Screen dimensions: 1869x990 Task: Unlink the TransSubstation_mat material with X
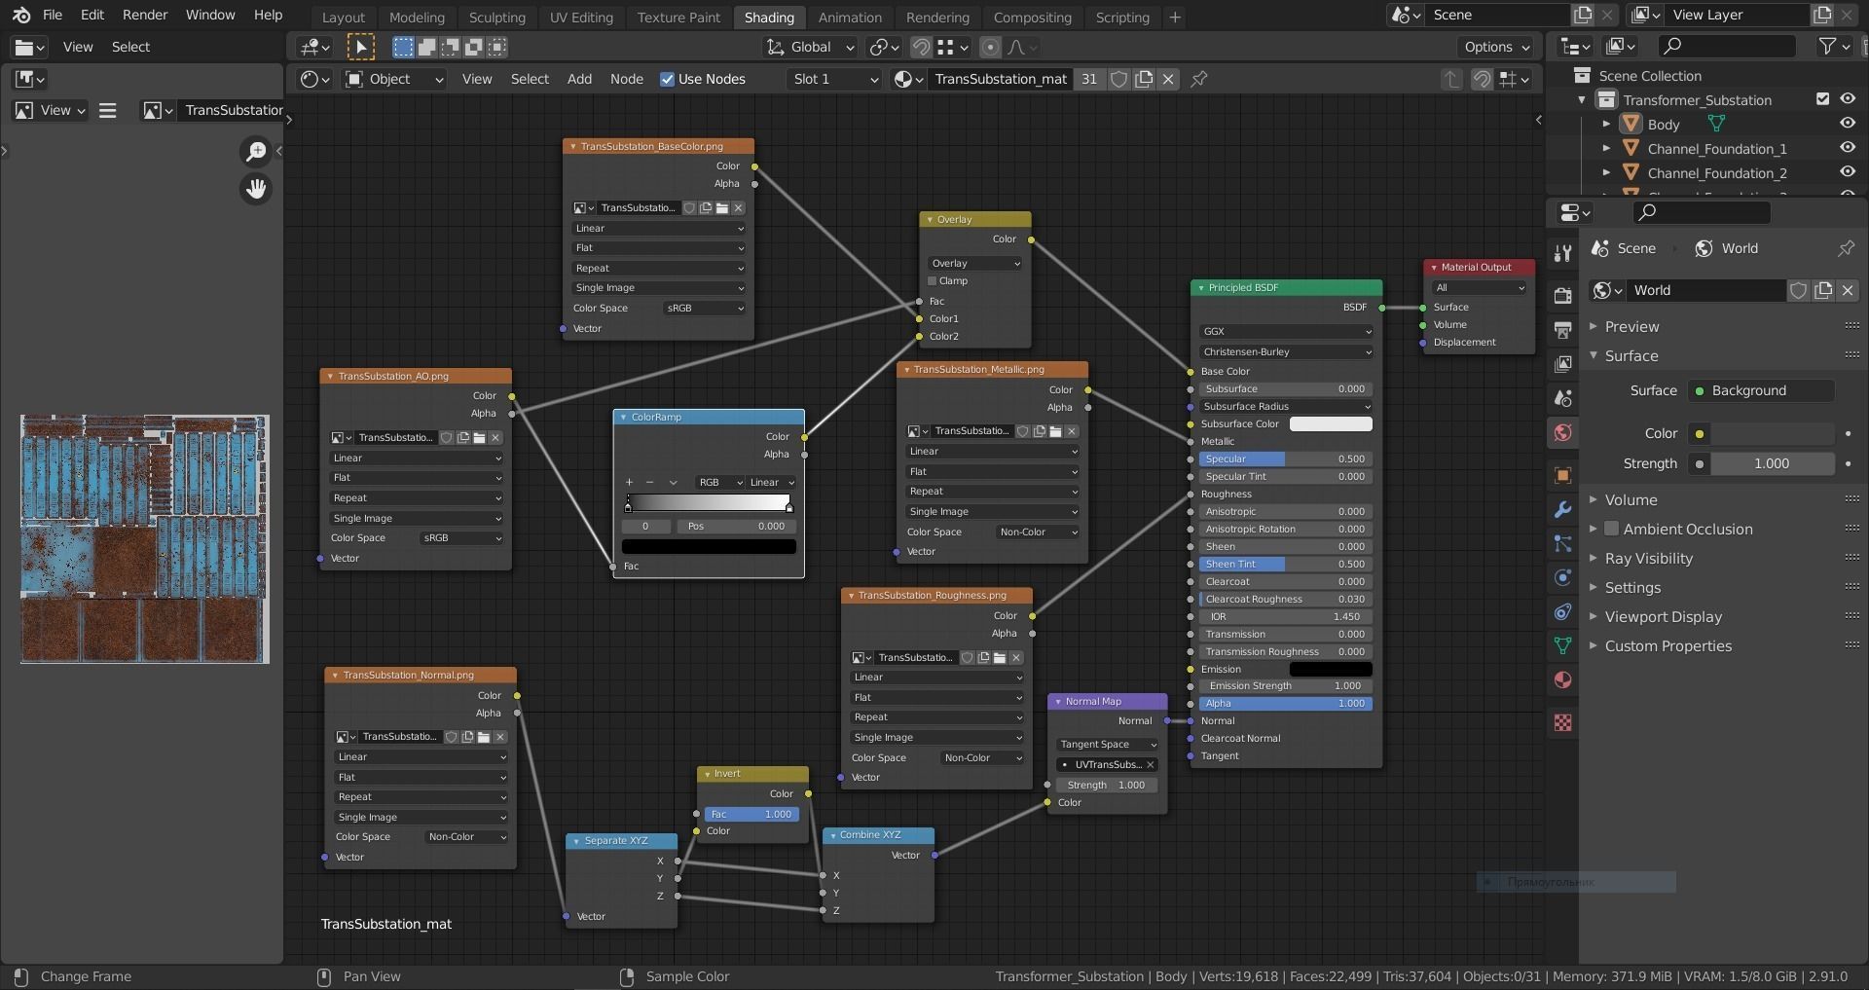click(x=1168, y=79)
